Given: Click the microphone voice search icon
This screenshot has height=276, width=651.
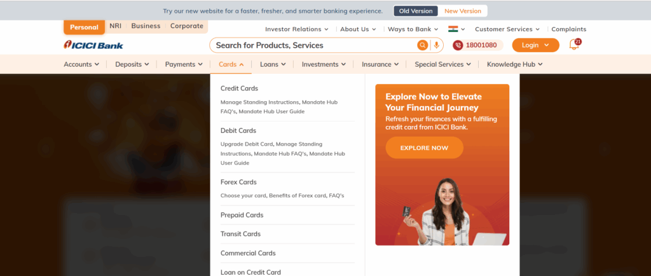Looking at the screenshot, I should [x=436, y=45].
